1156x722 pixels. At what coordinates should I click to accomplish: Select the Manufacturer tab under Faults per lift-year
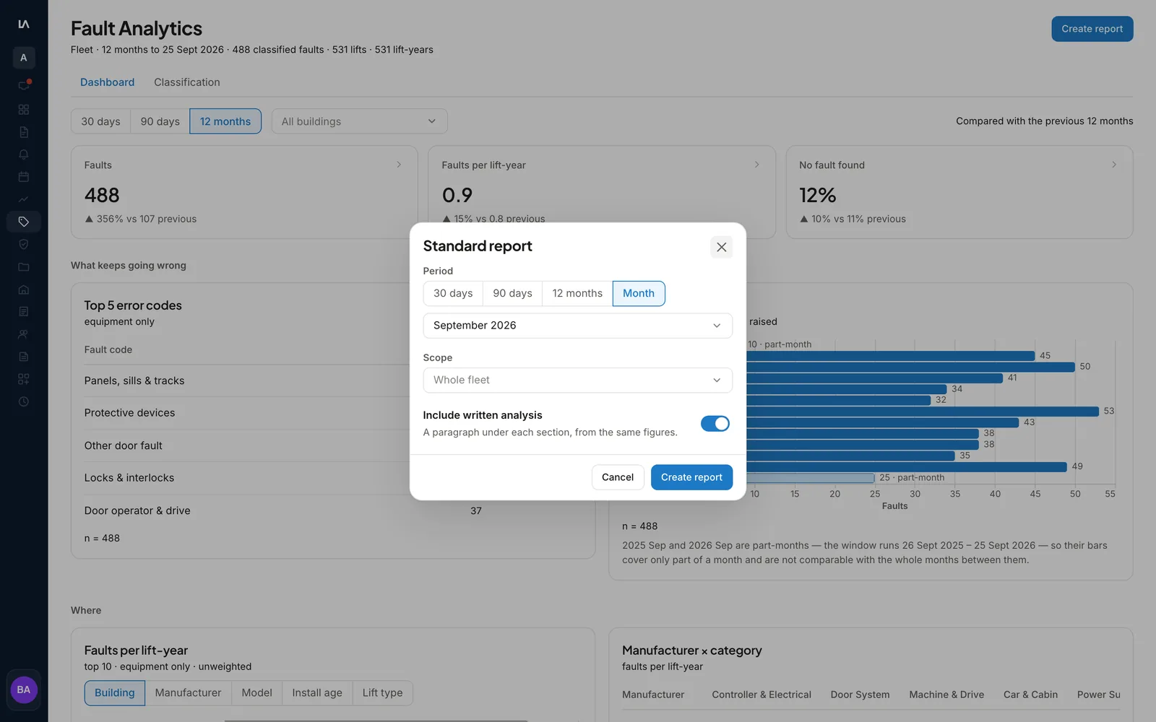(x=188, y=693)
